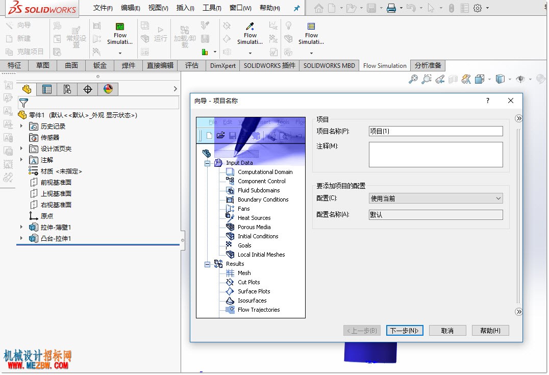Click the Home icon in title toolbar
Screen dimensions: 549x375
tap(318, 8)
